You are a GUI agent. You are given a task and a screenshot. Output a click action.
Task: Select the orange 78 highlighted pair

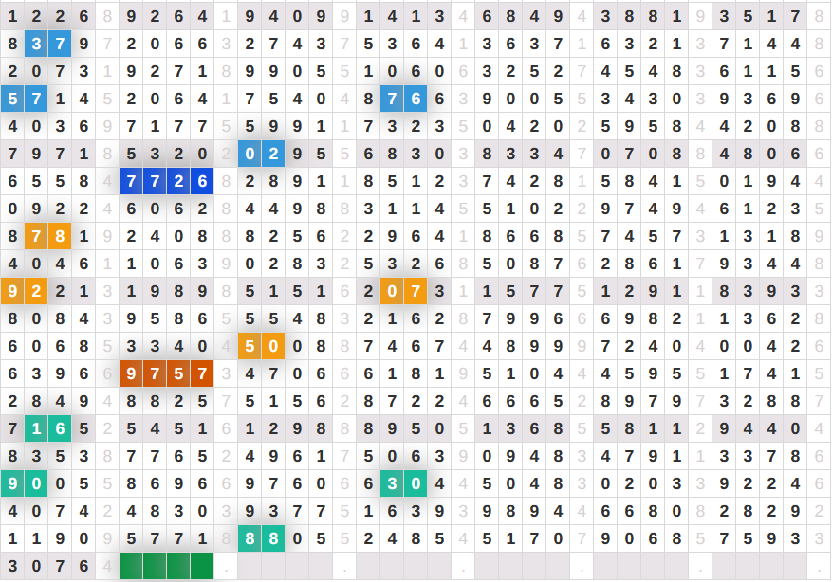coord(47,236)
